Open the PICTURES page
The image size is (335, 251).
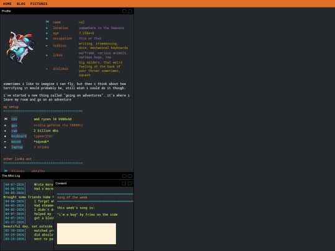click(x=38, y=4)
